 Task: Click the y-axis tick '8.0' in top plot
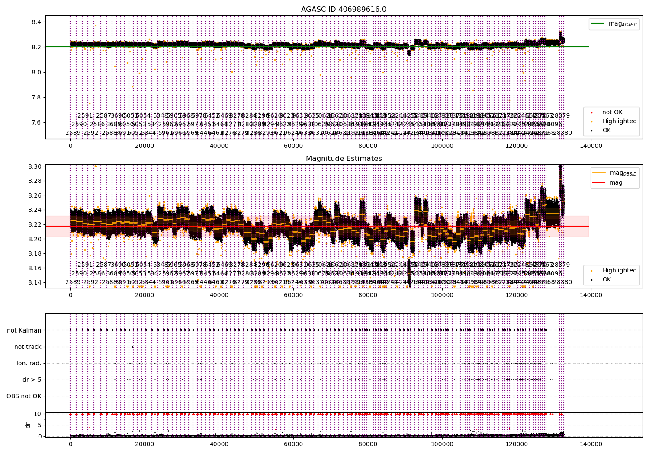point(36,72)
